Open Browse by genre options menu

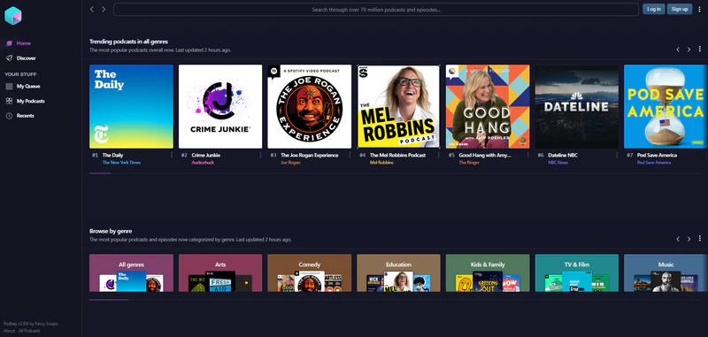(700, 238)
